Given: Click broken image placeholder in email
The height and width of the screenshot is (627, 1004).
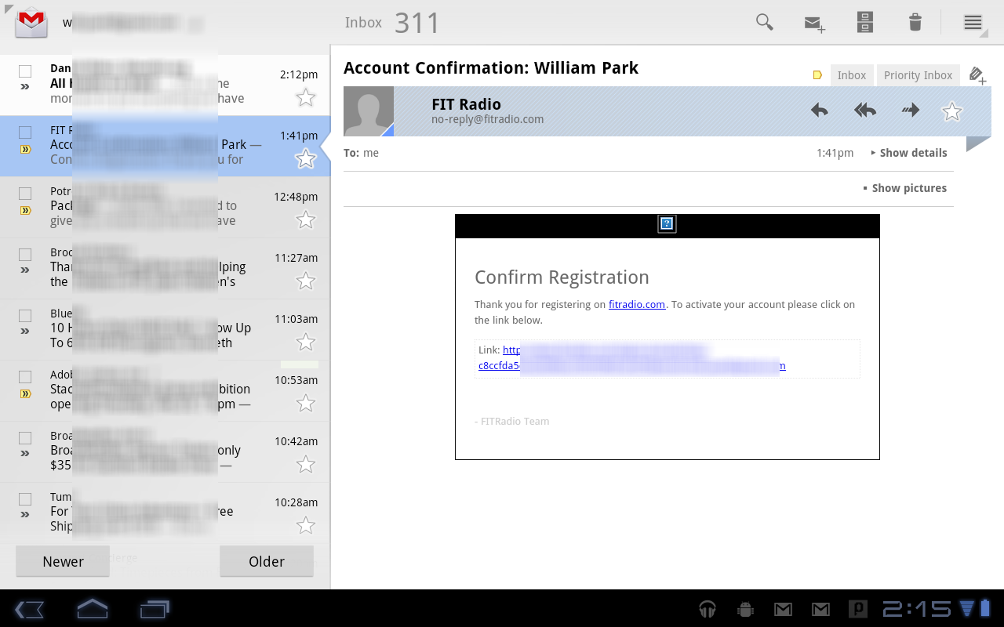Looking at the screenshot, I should point(667,224).
